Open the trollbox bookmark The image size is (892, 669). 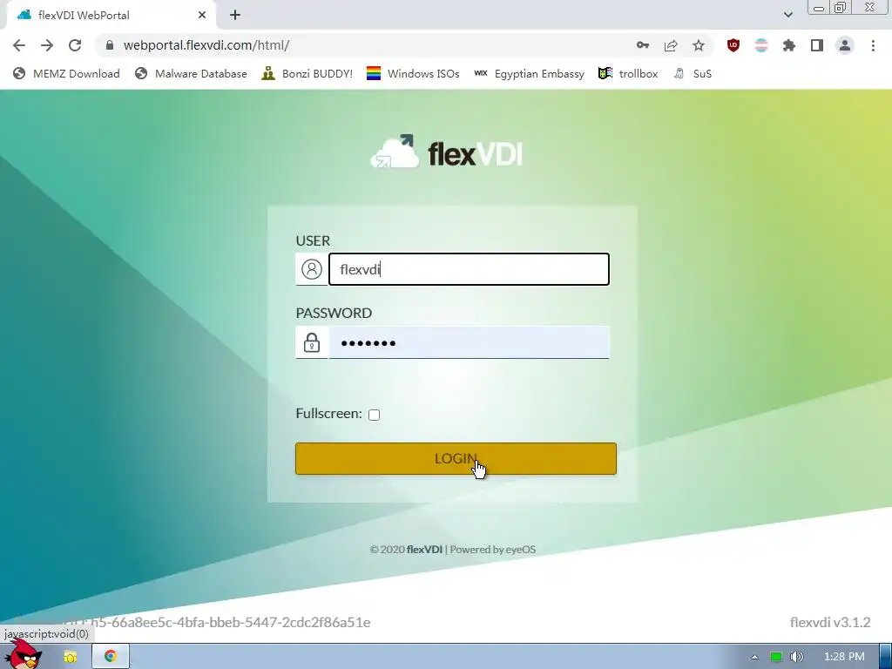[628, 73]
